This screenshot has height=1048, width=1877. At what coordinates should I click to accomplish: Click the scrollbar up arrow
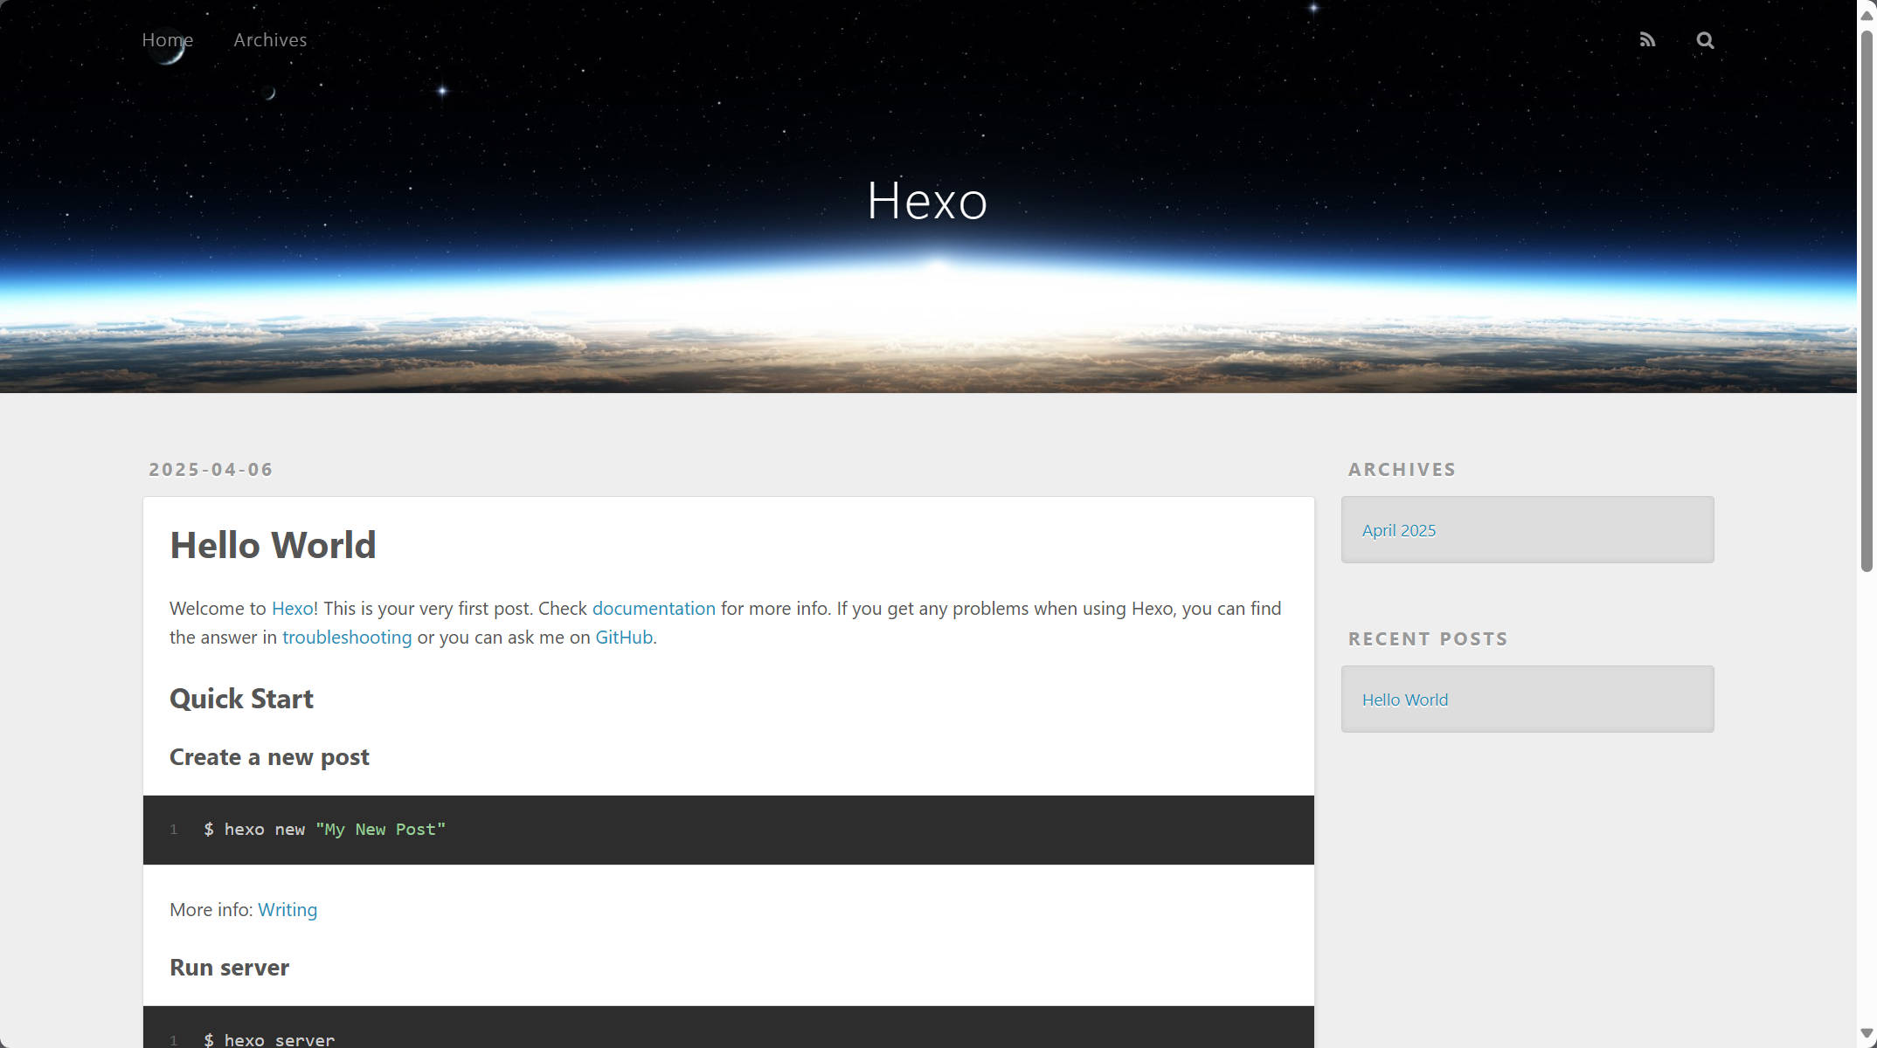click(1867, 15)
